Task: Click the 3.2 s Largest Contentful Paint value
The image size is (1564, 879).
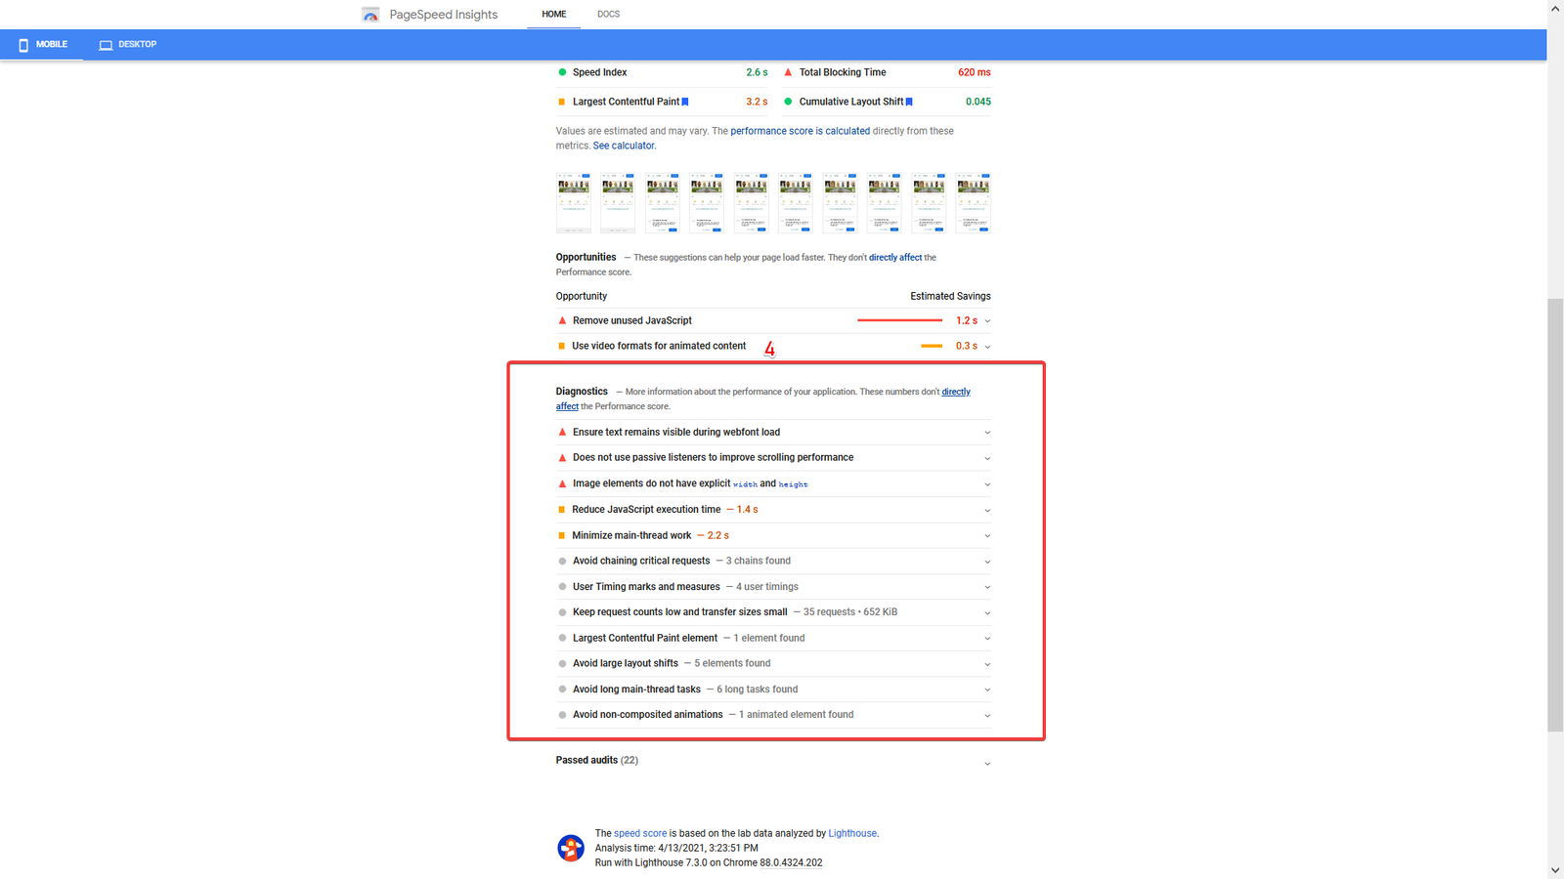Action: click(x=757, y=102)
